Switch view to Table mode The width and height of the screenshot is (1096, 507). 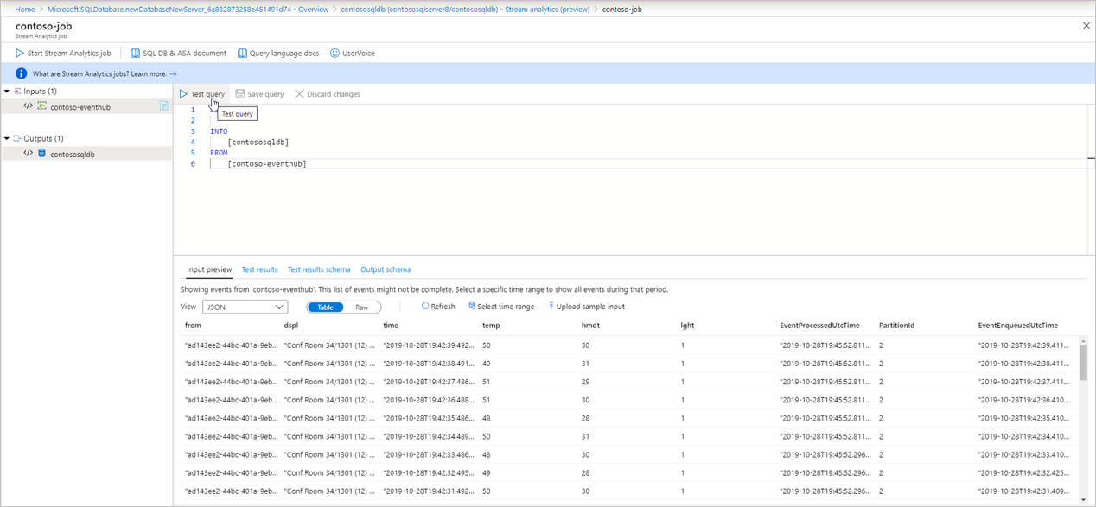coord(325,307)
